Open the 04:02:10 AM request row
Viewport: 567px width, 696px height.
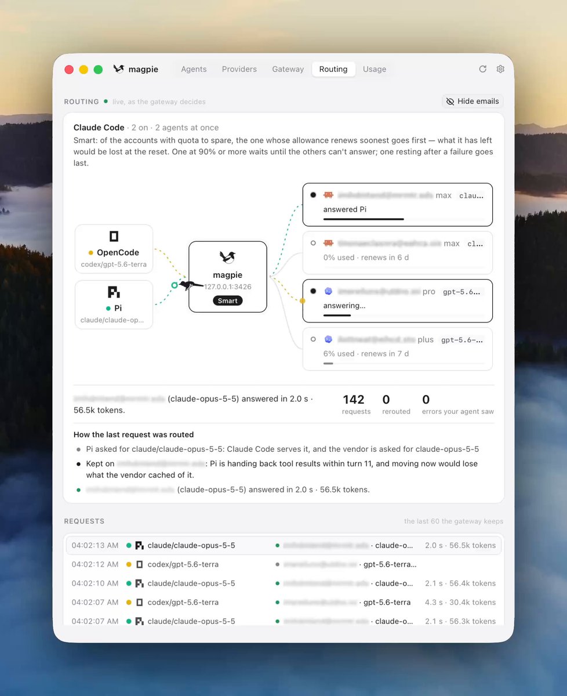283,583
